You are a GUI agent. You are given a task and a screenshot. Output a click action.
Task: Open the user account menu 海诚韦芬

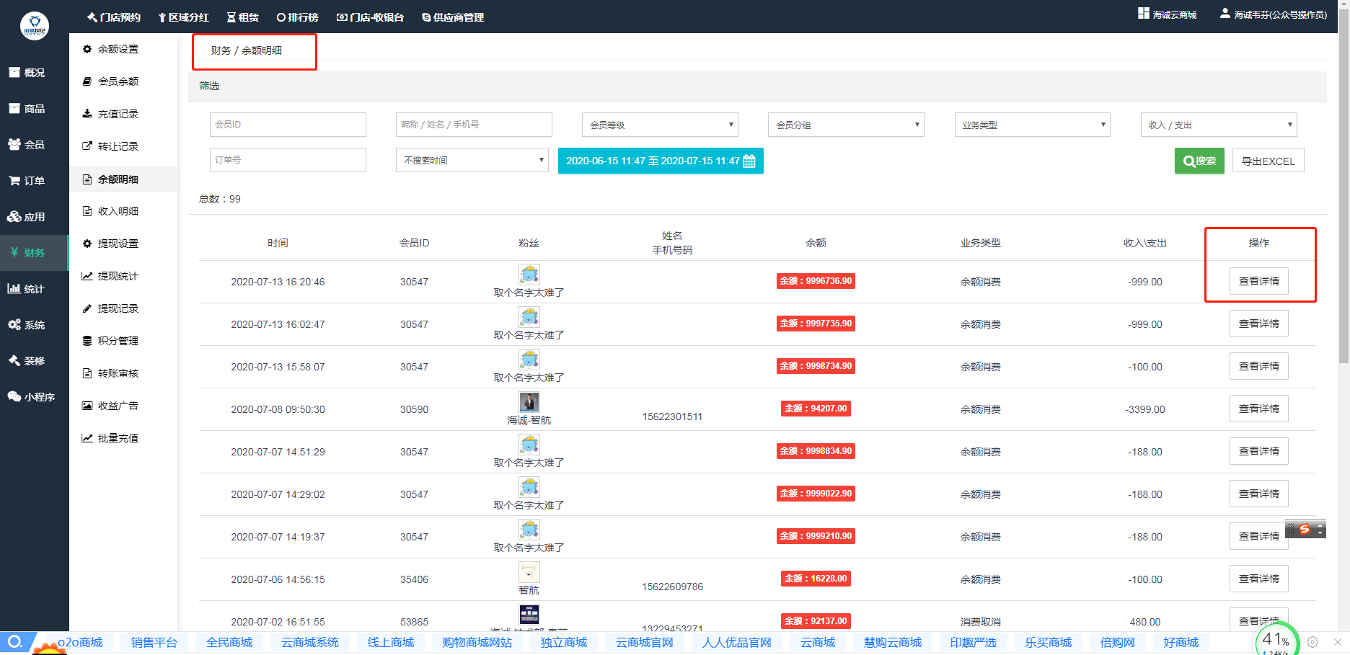1274,14
